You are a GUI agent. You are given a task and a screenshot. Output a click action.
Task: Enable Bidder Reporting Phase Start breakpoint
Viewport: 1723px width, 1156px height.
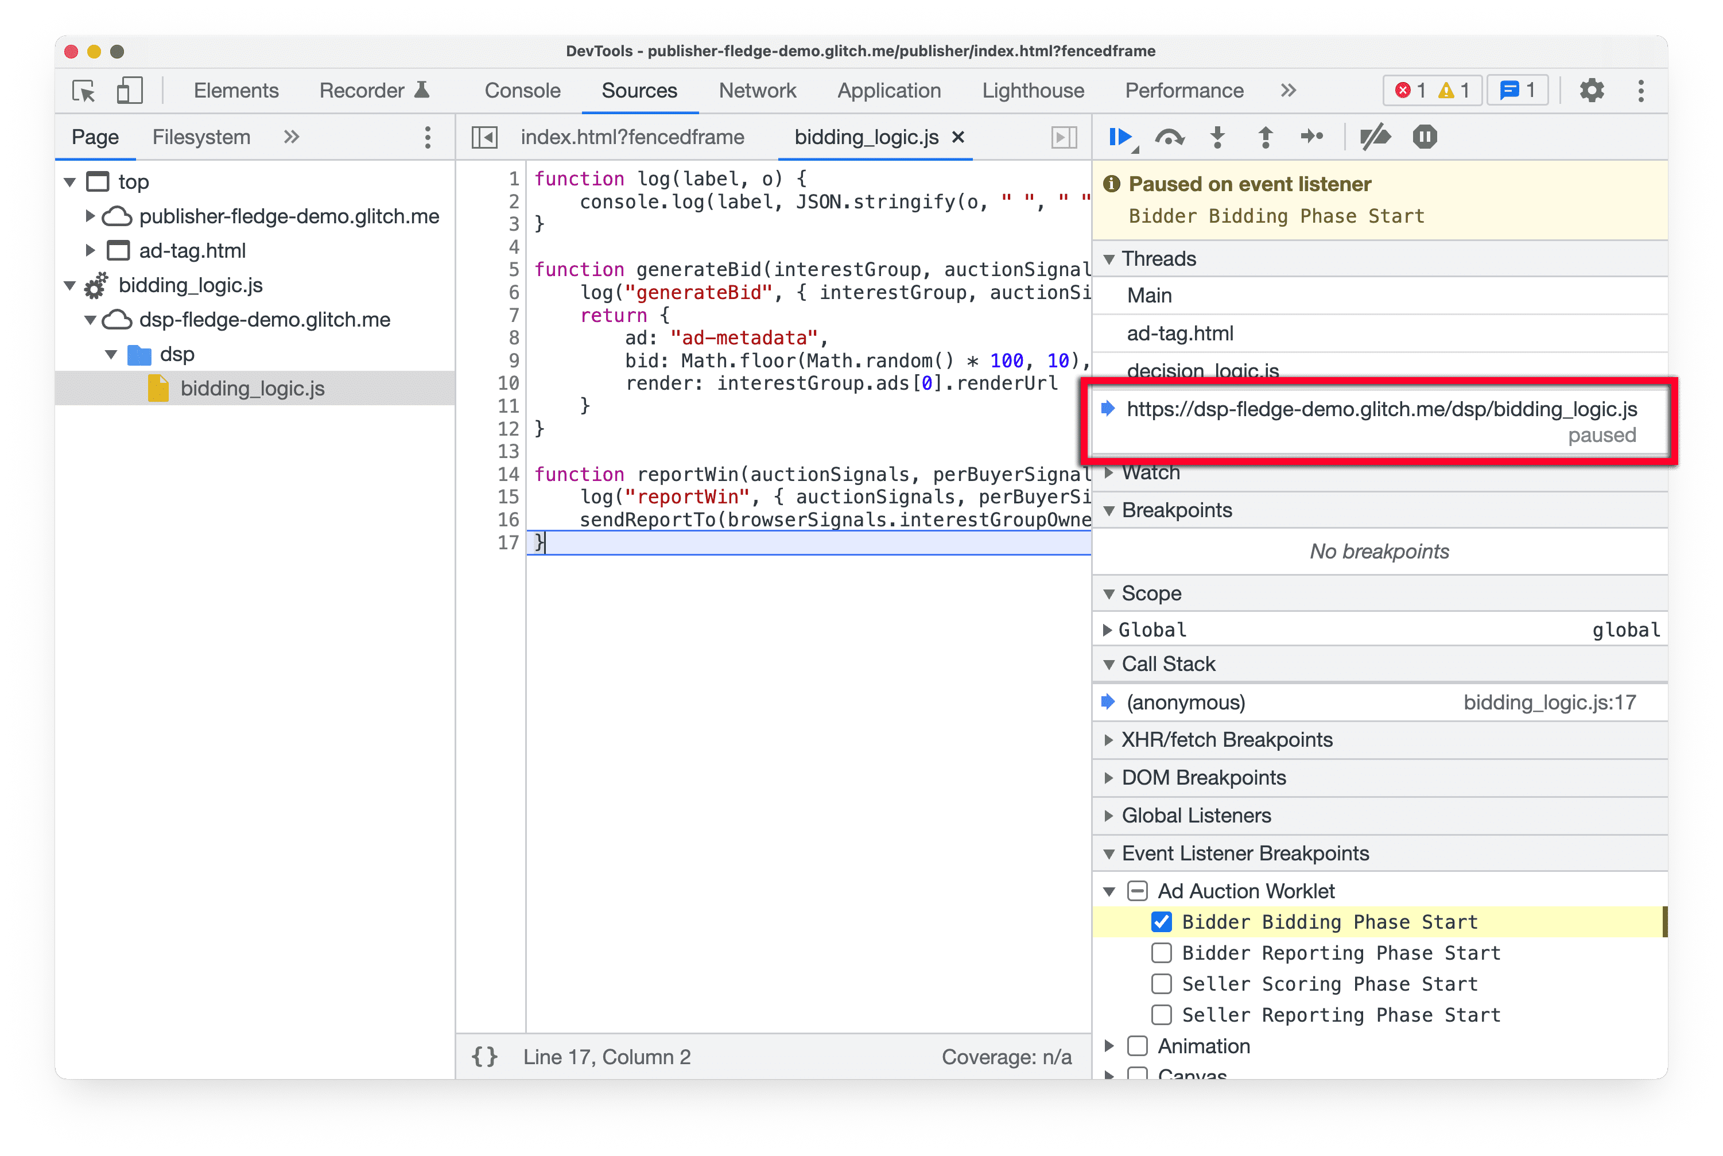coord(1158,952)
